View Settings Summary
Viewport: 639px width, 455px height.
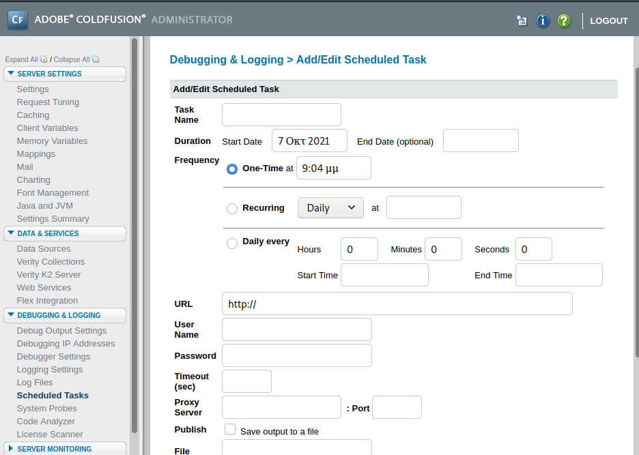click(53, 219)
